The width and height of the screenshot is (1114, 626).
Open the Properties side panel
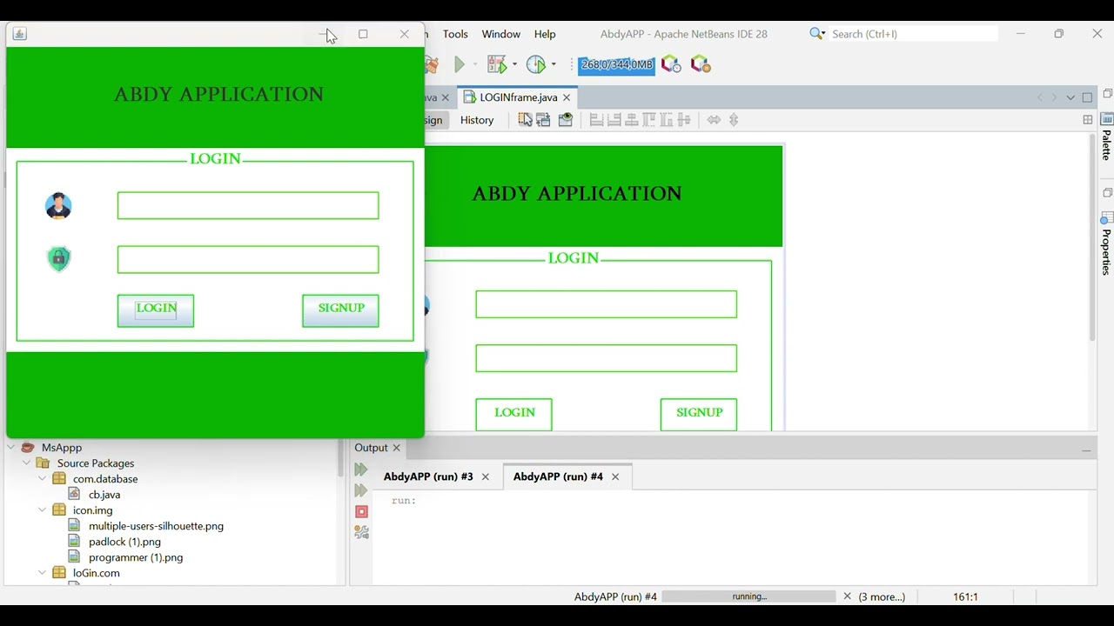pos(1107,243)
